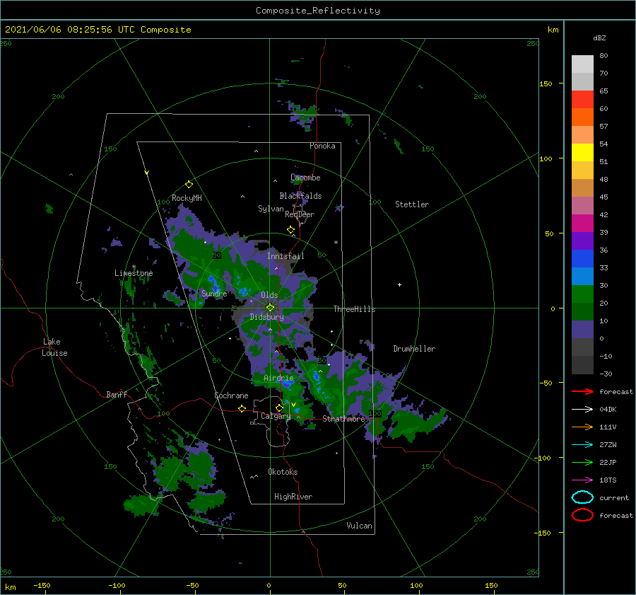Select the 10–20 dBZ dark green swatch
The height and width of the screenshot is (595, 636).
click(x=582, y=311)
